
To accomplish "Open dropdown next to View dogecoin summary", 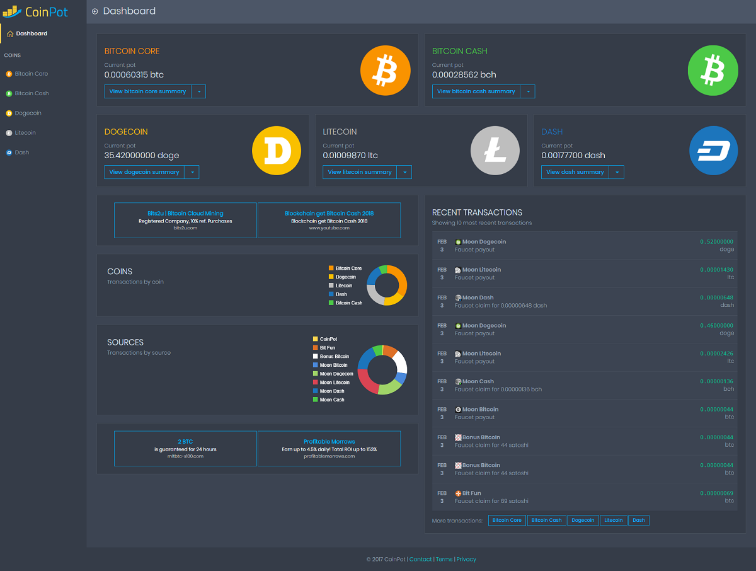I will pyautogui.click(x=192, y=172).
